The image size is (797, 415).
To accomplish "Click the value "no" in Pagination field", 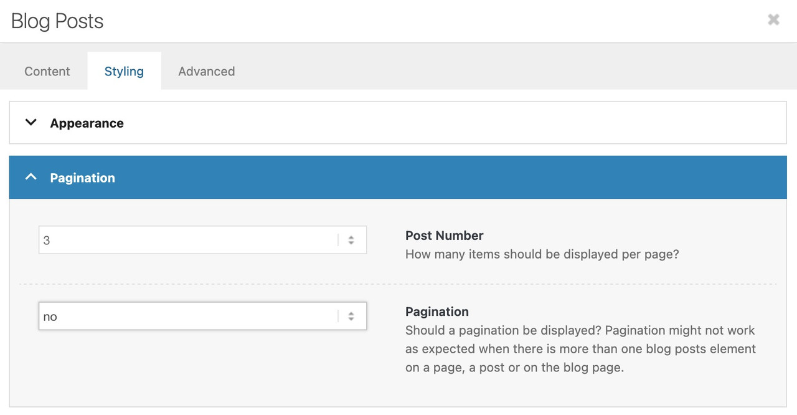I will point(50,317).
